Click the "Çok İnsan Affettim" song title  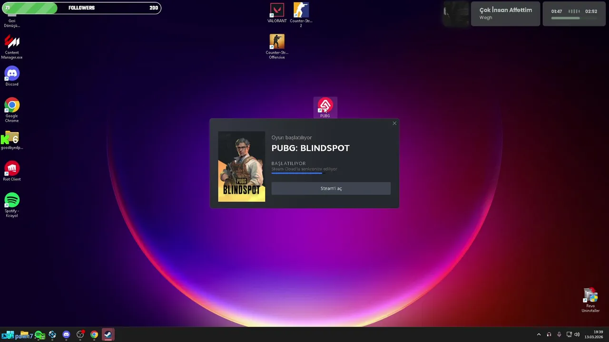point(506,10)
